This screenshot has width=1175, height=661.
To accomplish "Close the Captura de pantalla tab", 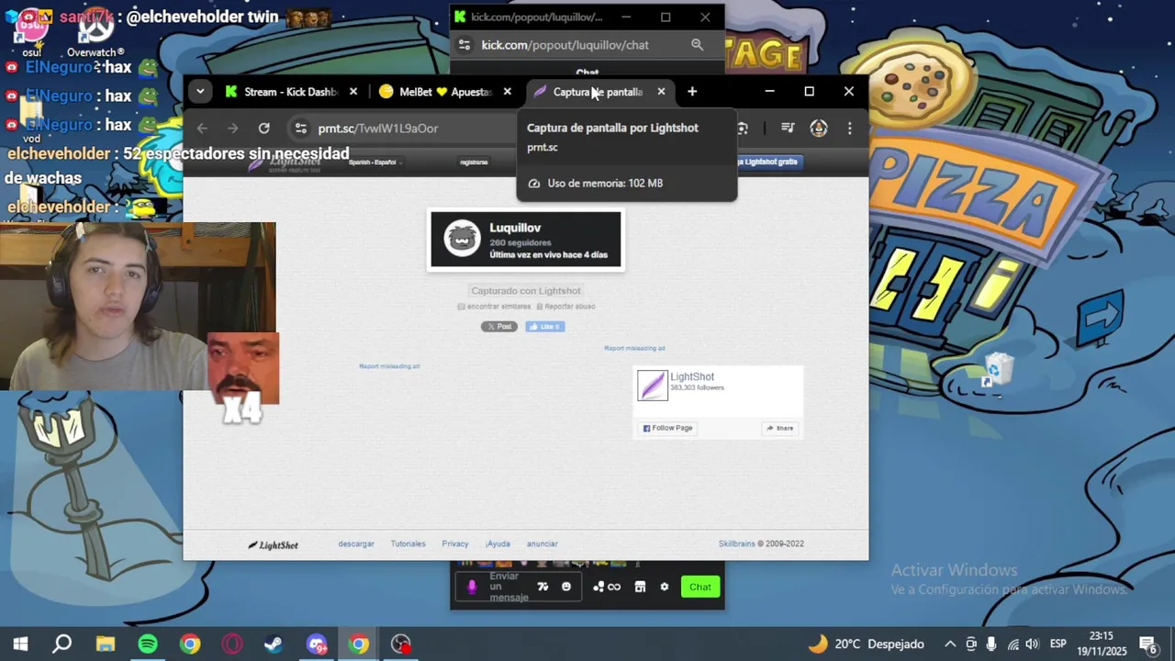I will [661, 92].
